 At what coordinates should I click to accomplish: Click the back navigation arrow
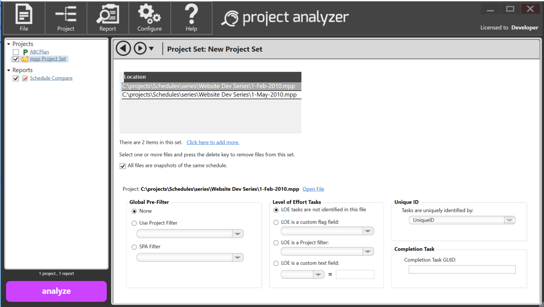pos(124,49)
